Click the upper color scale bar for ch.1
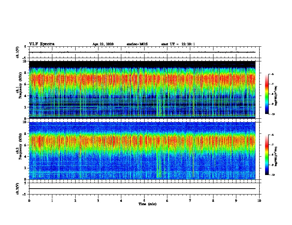 point(267,94)
